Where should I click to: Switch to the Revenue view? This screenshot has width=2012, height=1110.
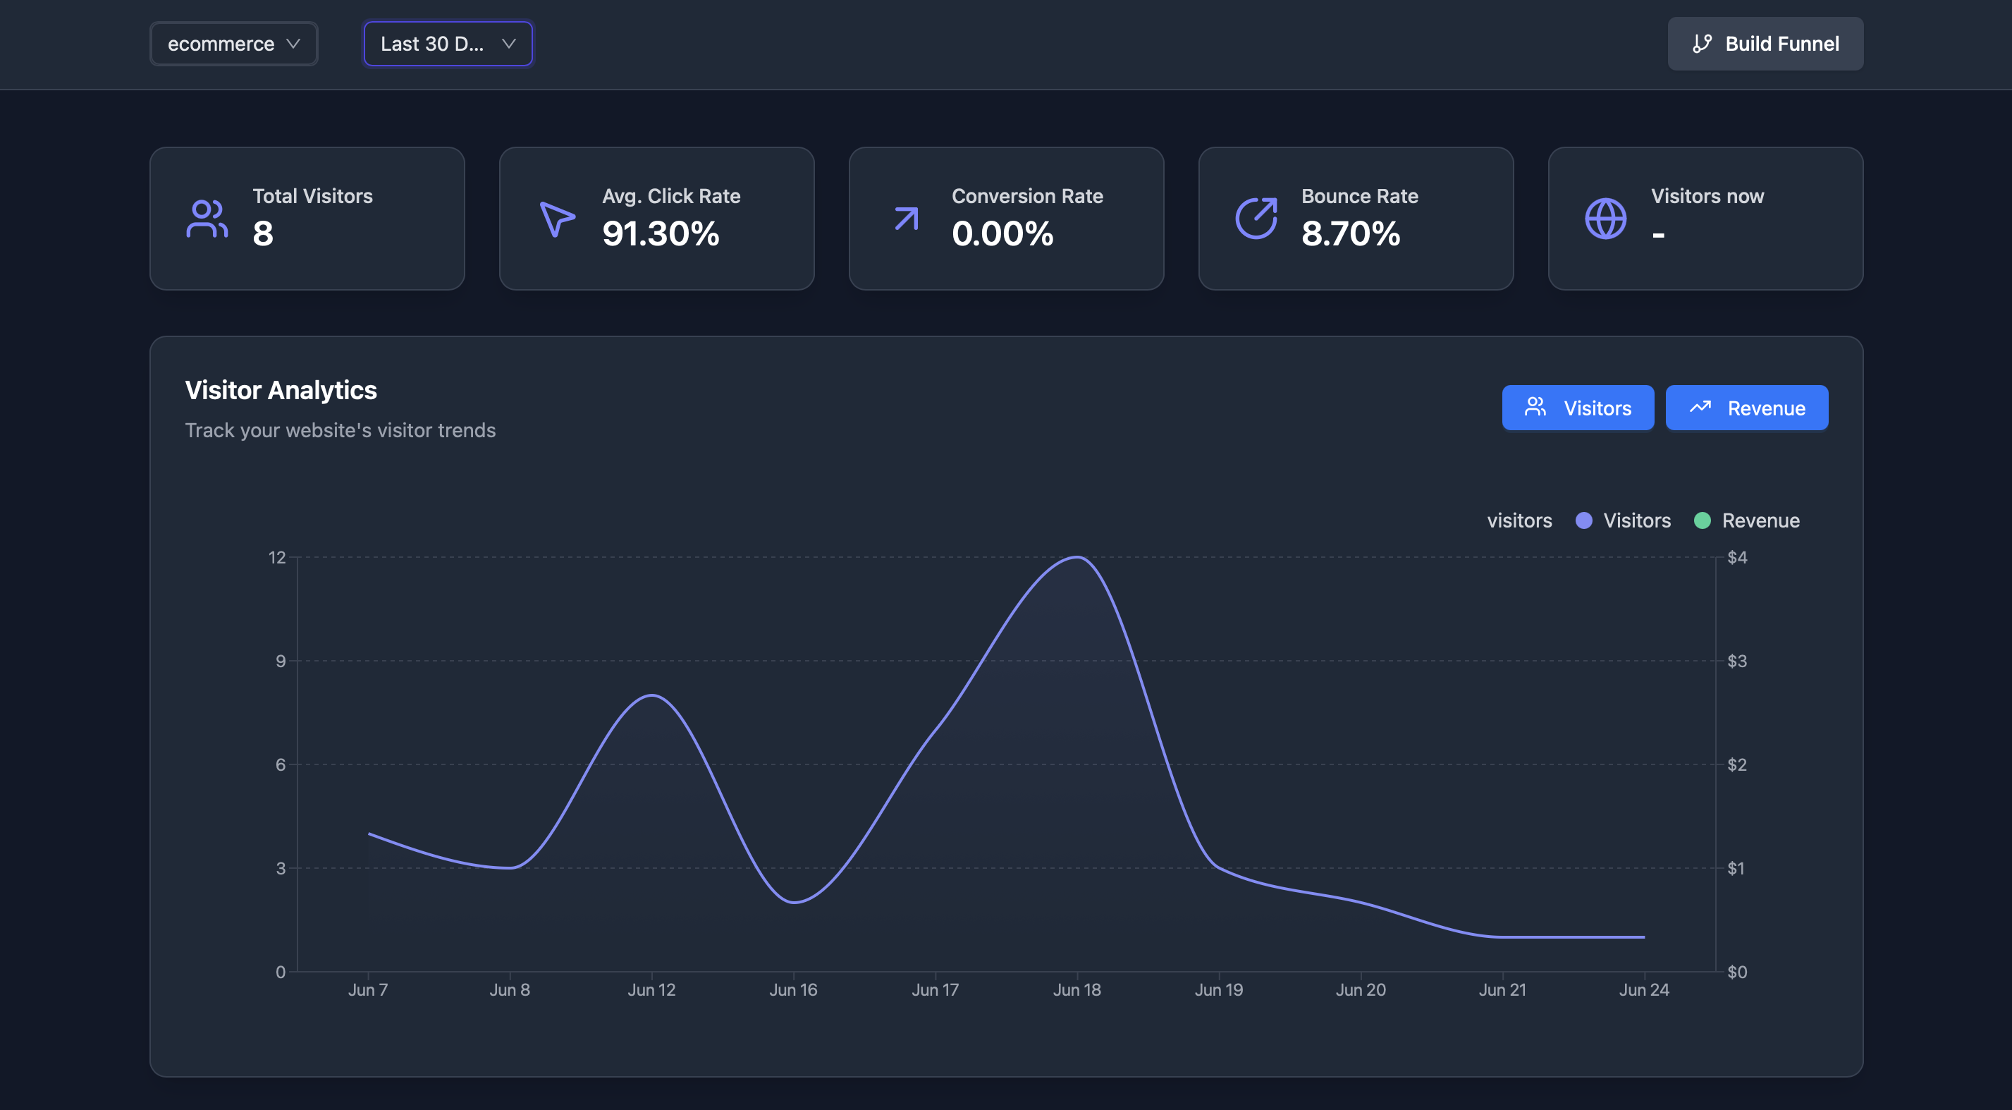click(1747, 407)
